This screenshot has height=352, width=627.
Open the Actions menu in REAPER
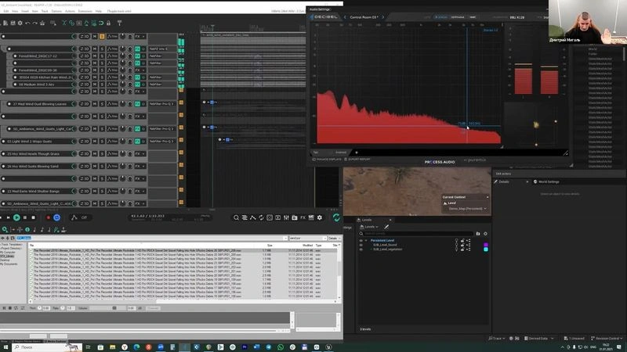[x=70, y=11]
